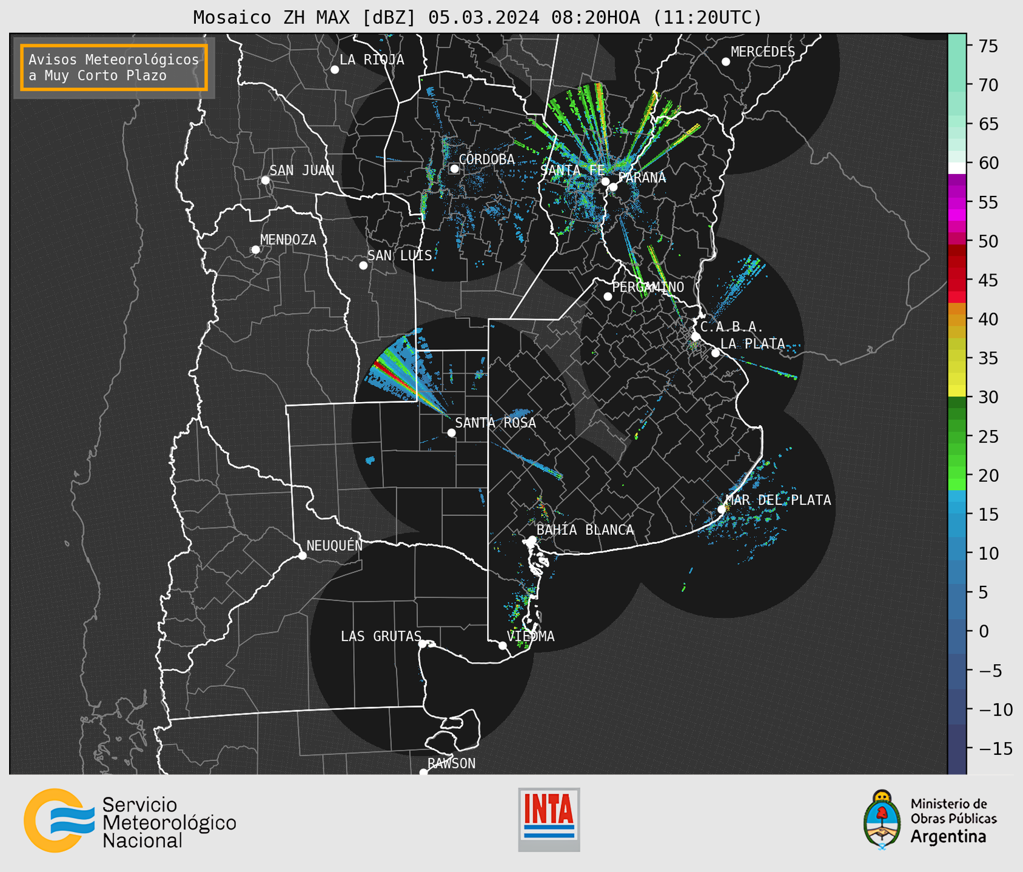Click the Servicio Meteorológico Nacional text

[169, 823]
